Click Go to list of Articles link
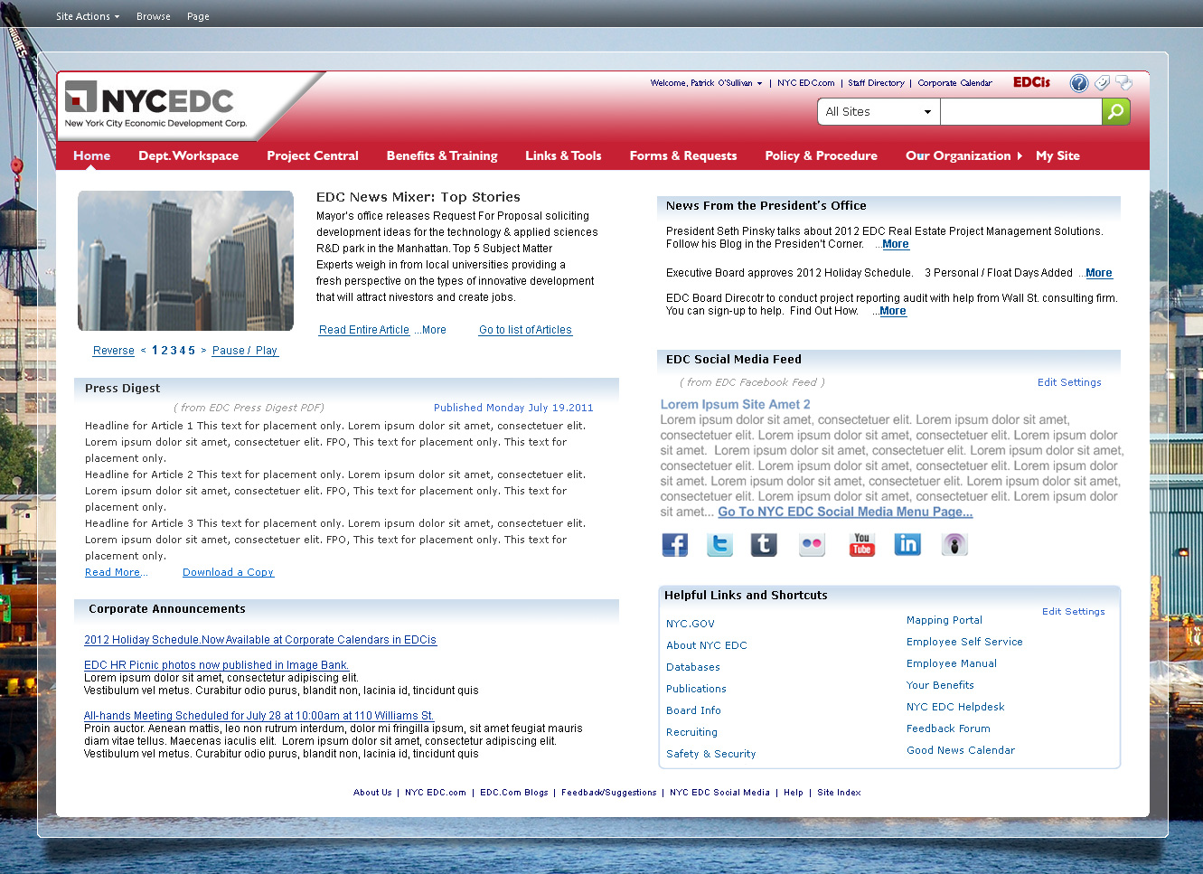This screenshot has height=874, width=1203. (525, 330)
